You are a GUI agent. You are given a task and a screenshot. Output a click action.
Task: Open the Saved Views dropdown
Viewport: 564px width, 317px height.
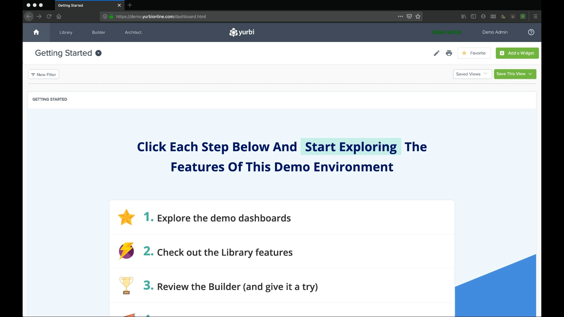pos(472,74)
